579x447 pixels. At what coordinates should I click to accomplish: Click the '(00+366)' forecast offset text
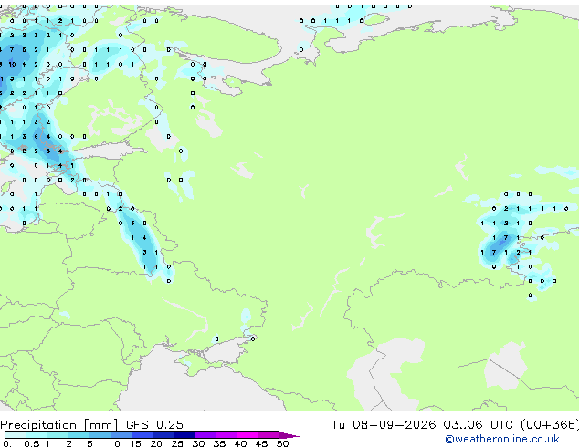(550, 425)
